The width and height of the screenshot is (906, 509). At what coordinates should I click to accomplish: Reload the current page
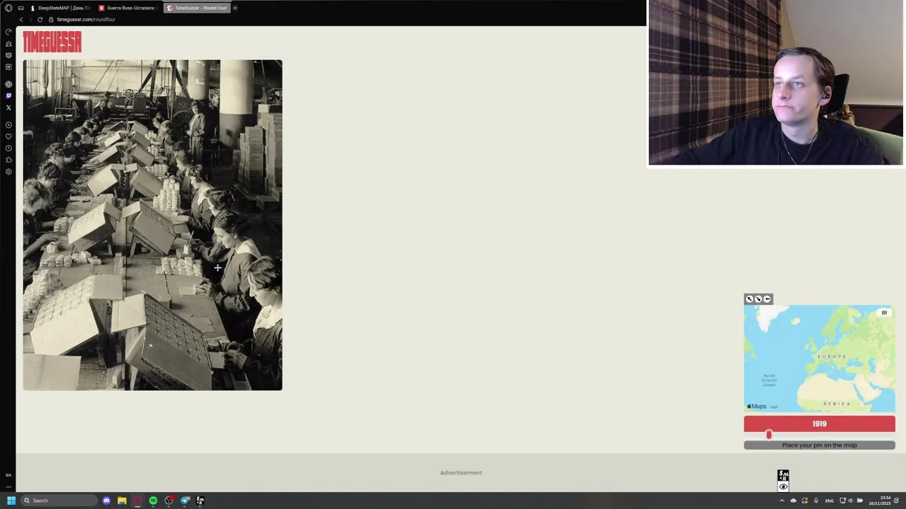[40, 19]
